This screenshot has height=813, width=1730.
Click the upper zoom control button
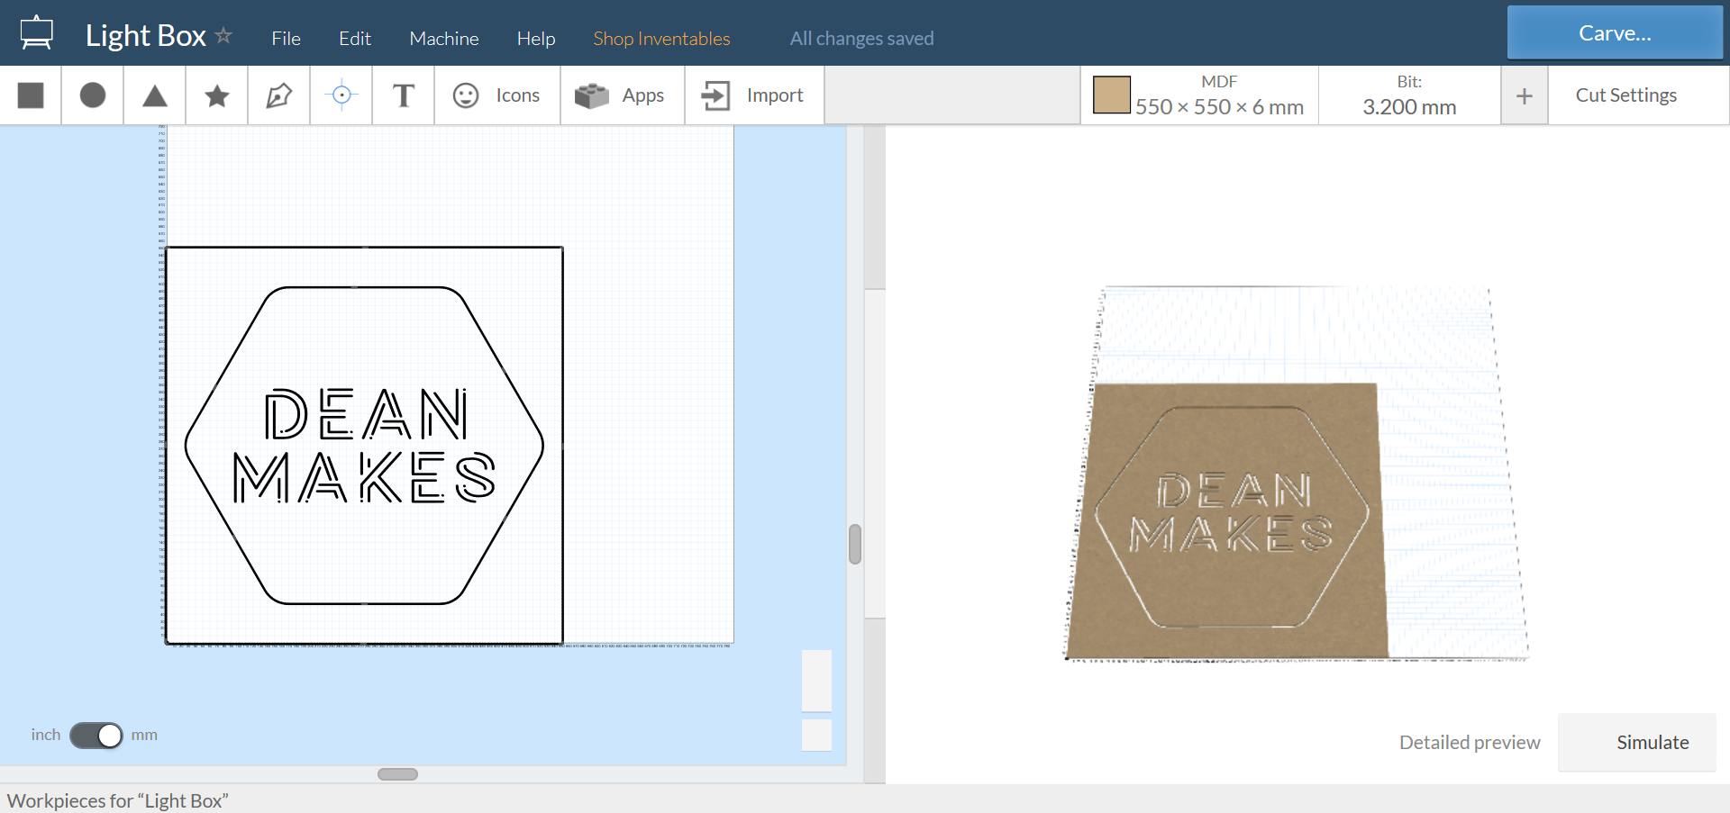click(816, 681)
